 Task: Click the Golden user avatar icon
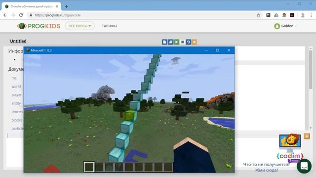coord(277,26)
